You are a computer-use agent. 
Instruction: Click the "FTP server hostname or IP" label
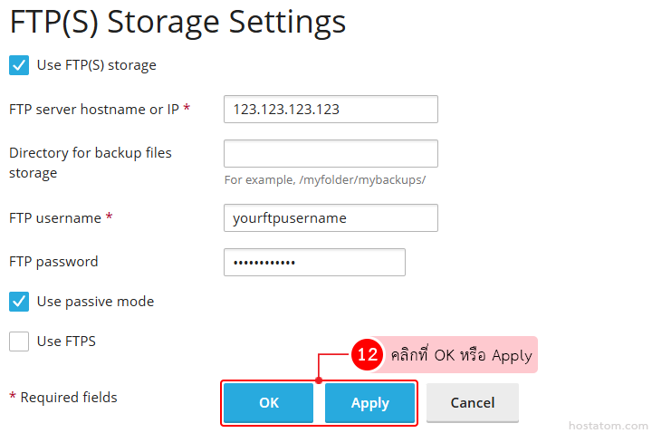point(93,109)
